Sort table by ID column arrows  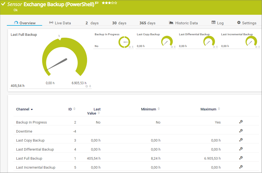coord(74,109)
